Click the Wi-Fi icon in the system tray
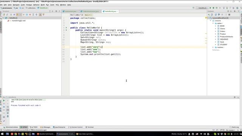The height and width of the screenshot is (136, 242). click(x=201, y=134)
